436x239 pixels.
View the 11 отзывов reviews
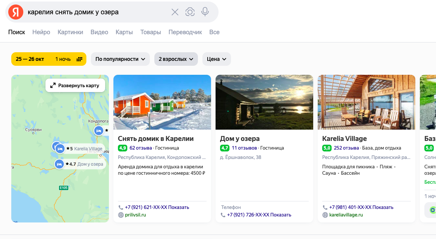(244, 148)
